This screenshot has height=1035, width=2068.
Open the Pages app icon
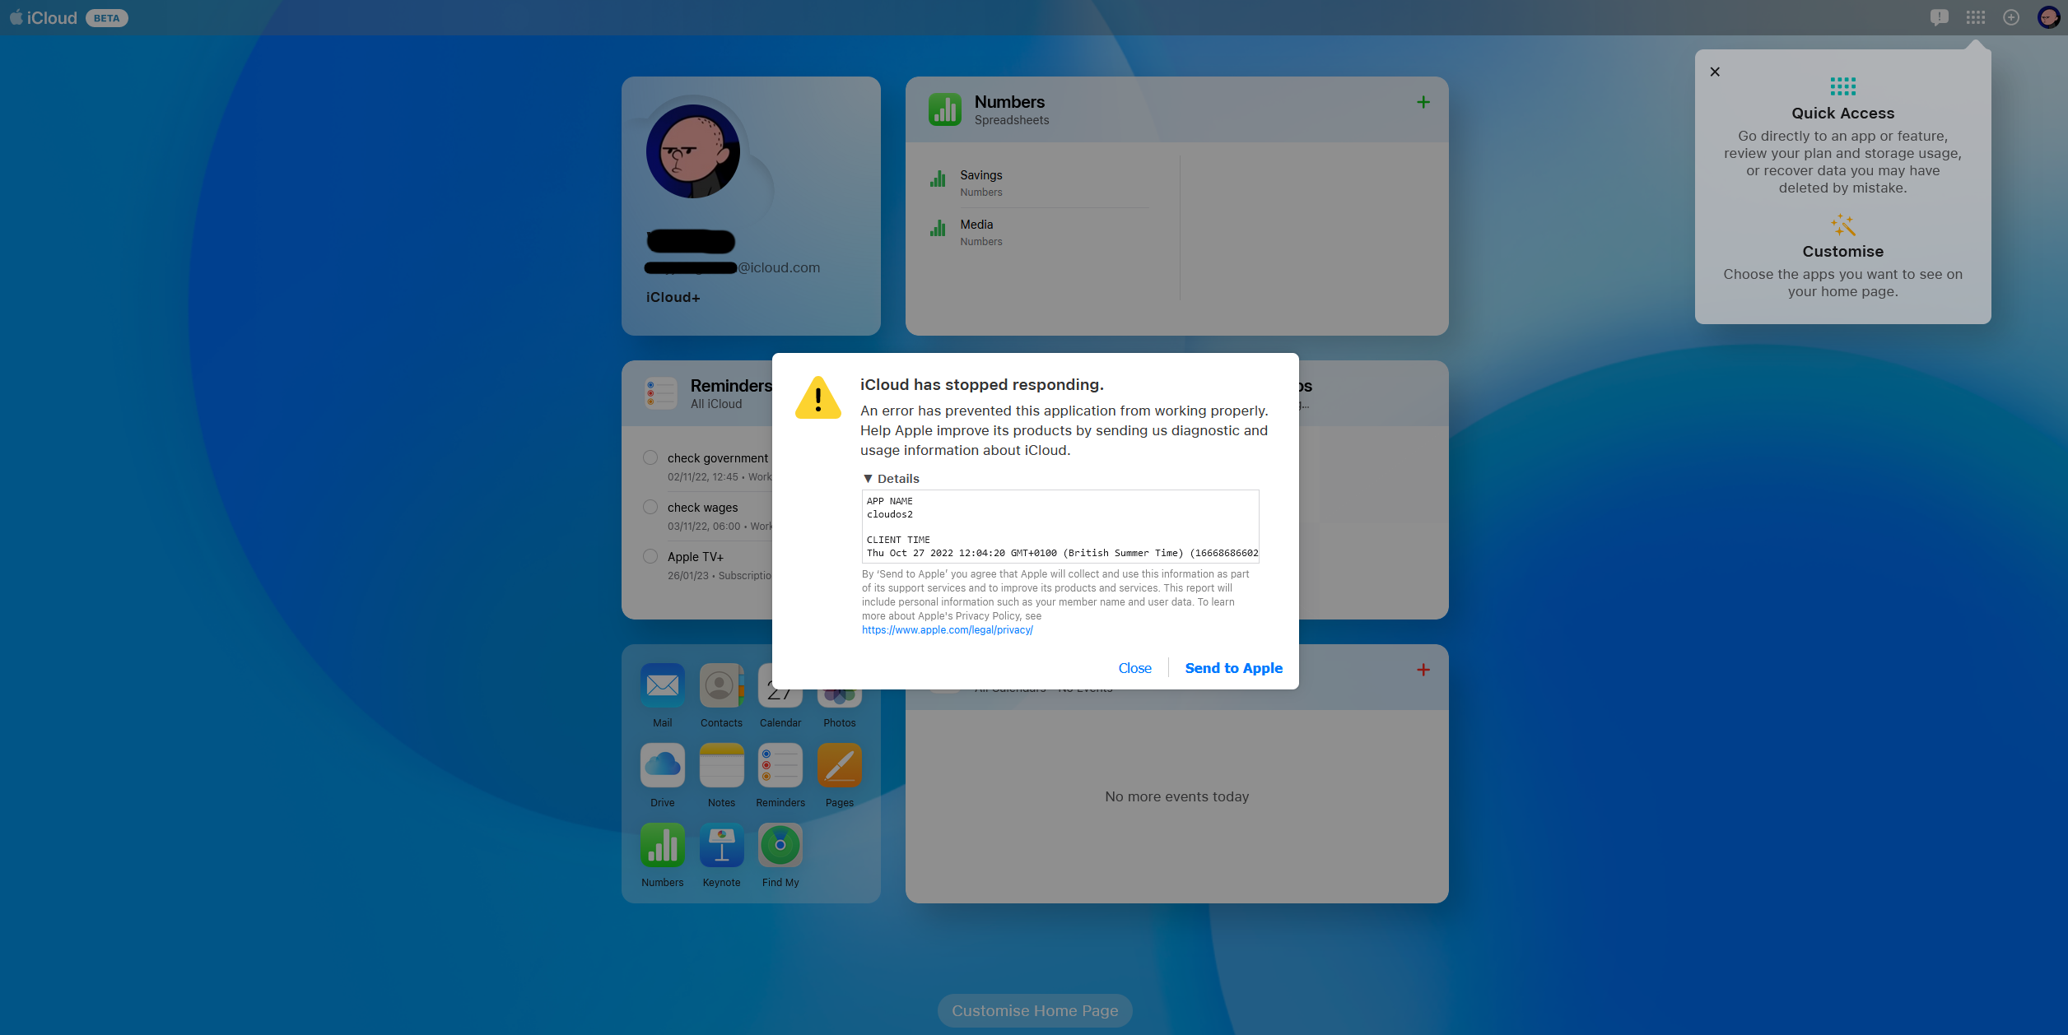tap(839, 765)
